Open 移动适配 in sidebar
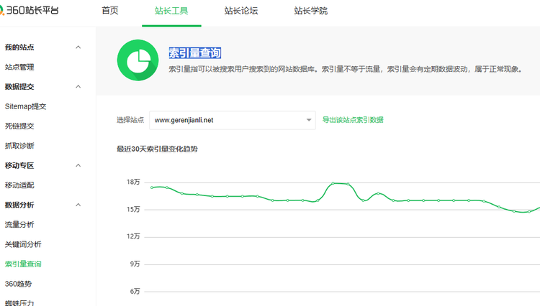Viewport: 540px width, 306px height. pos(19,185)
